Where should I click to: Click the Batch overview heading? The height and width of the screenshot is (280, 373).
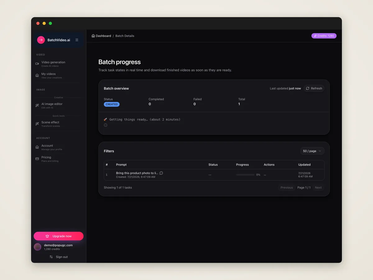tap(116, 88)
